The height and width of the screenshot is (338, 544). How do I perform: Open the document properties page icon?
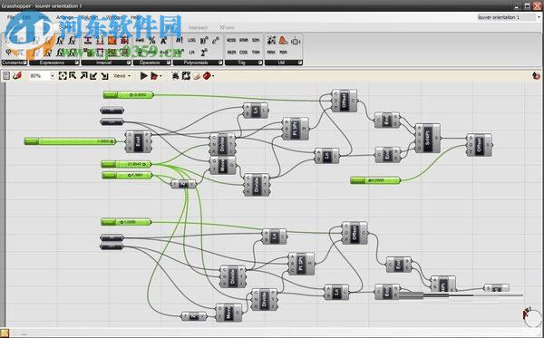click(6, 75)
